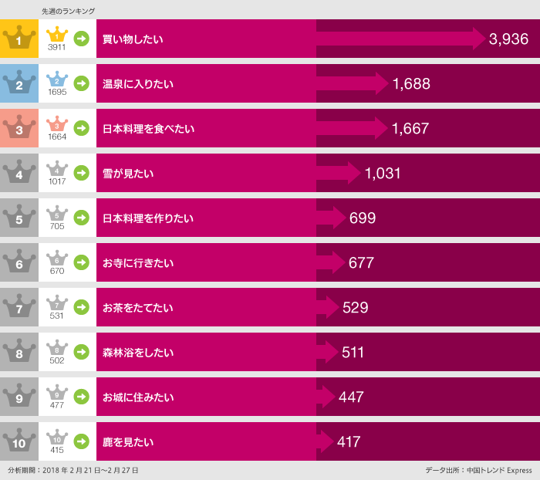Click the green arrow icon in the 雪が見たい row

[x=81, y=173]
